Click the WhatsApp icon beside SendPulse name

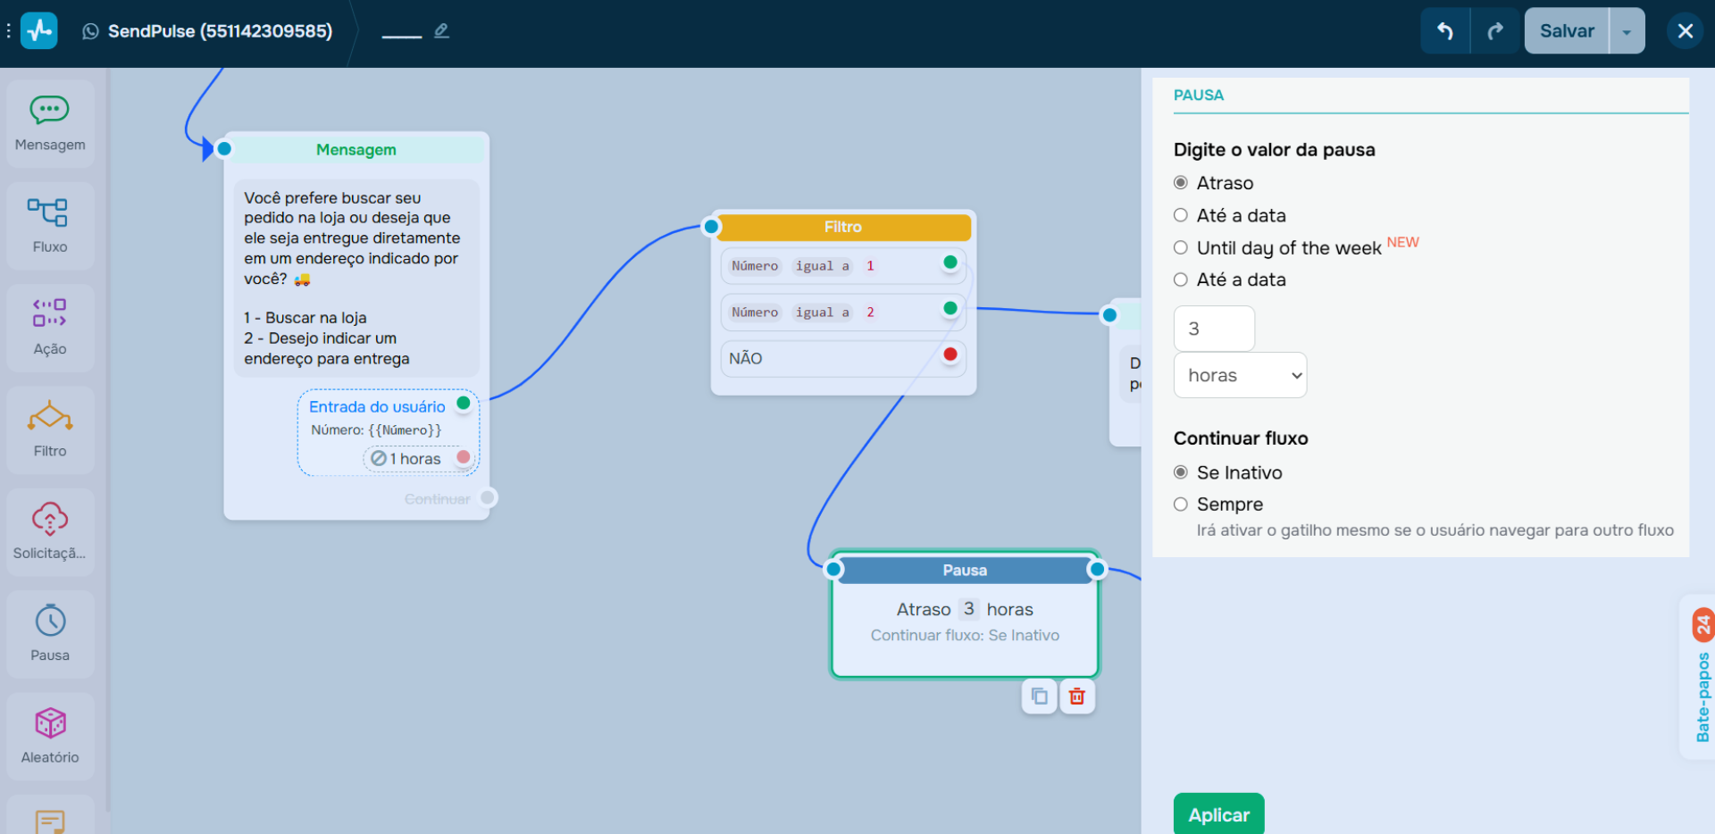(90, 31)
